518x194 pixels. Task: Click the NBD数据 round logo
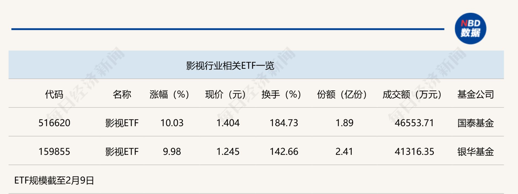[470, 29]
